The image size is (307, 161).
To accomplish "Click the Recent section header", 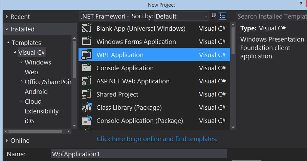I will [20, 17].
